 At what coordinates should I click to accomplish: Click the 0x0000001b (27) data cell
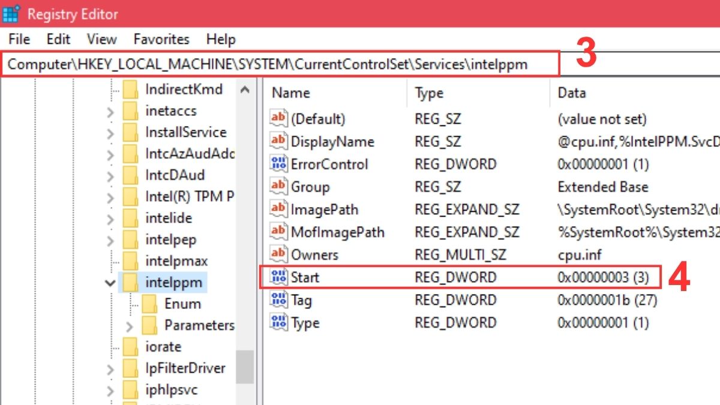point(607,300)
